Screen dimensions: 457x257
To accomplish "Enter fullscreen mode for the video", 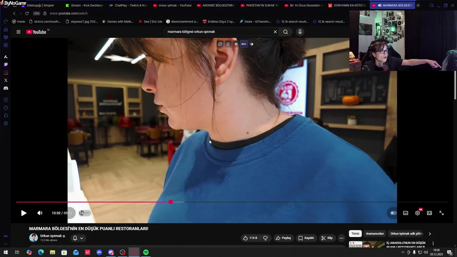I will click(x=442, y=213).
